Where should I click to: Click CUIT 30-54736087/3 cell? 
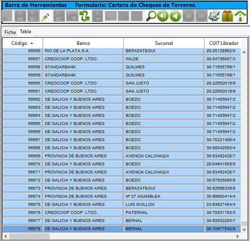[x=223, y=59]
